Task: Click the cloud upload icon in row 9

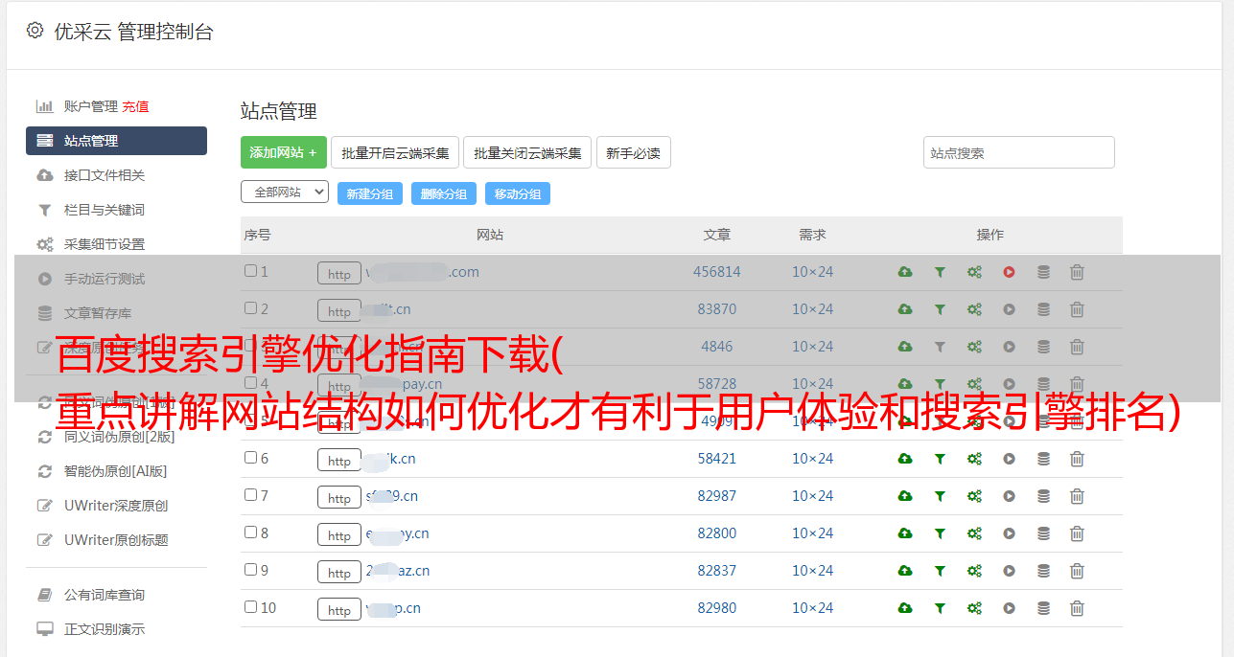Action: [x=905, y=571]
